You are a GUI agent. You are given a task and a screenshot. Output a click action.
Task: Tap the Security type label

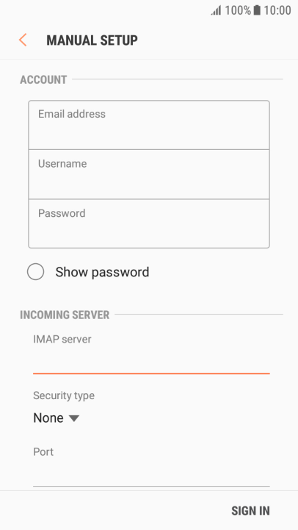(x=64, y=395)
